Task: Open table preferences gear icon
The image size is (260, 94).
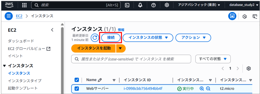Action: click(248, 68)
